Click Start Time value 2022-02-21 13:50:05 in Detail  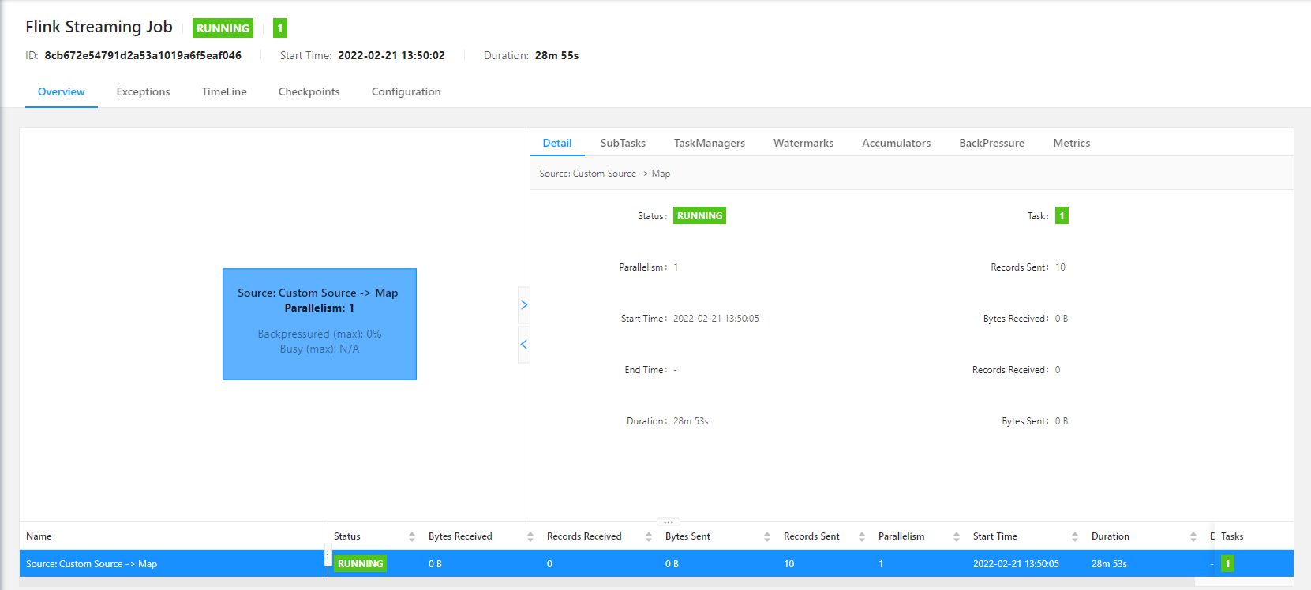pos(716,319)
